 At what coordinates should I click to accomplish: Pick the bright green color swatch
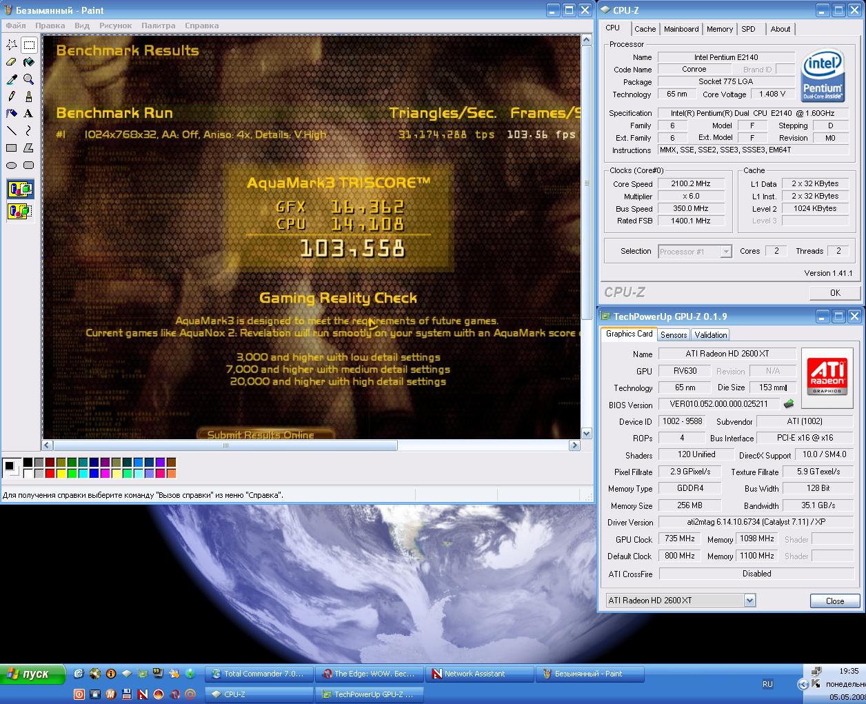click(x=72, y=474)
